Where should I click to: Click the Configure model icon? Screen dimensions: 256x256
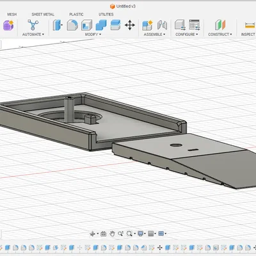(x=180, y=25)
